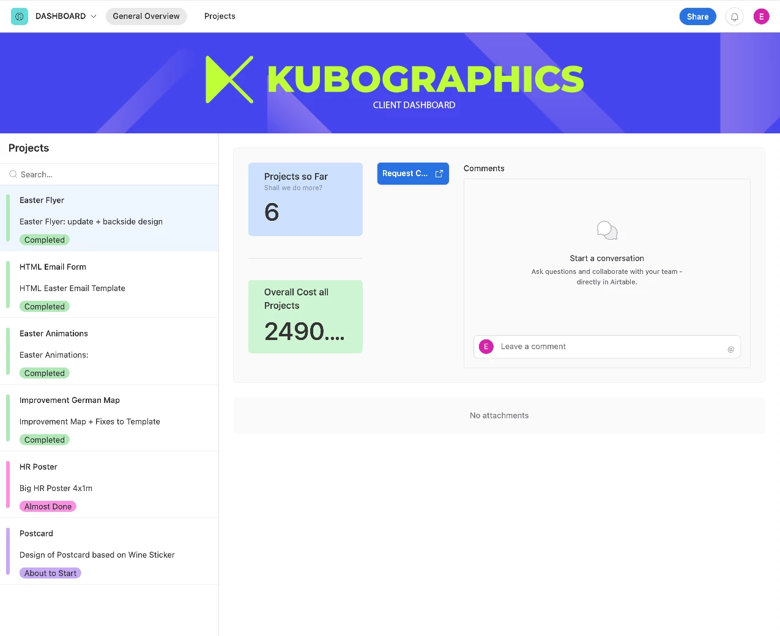Click the project count value 6
This screenshot has height=636, width=780.
coord(272,212)
